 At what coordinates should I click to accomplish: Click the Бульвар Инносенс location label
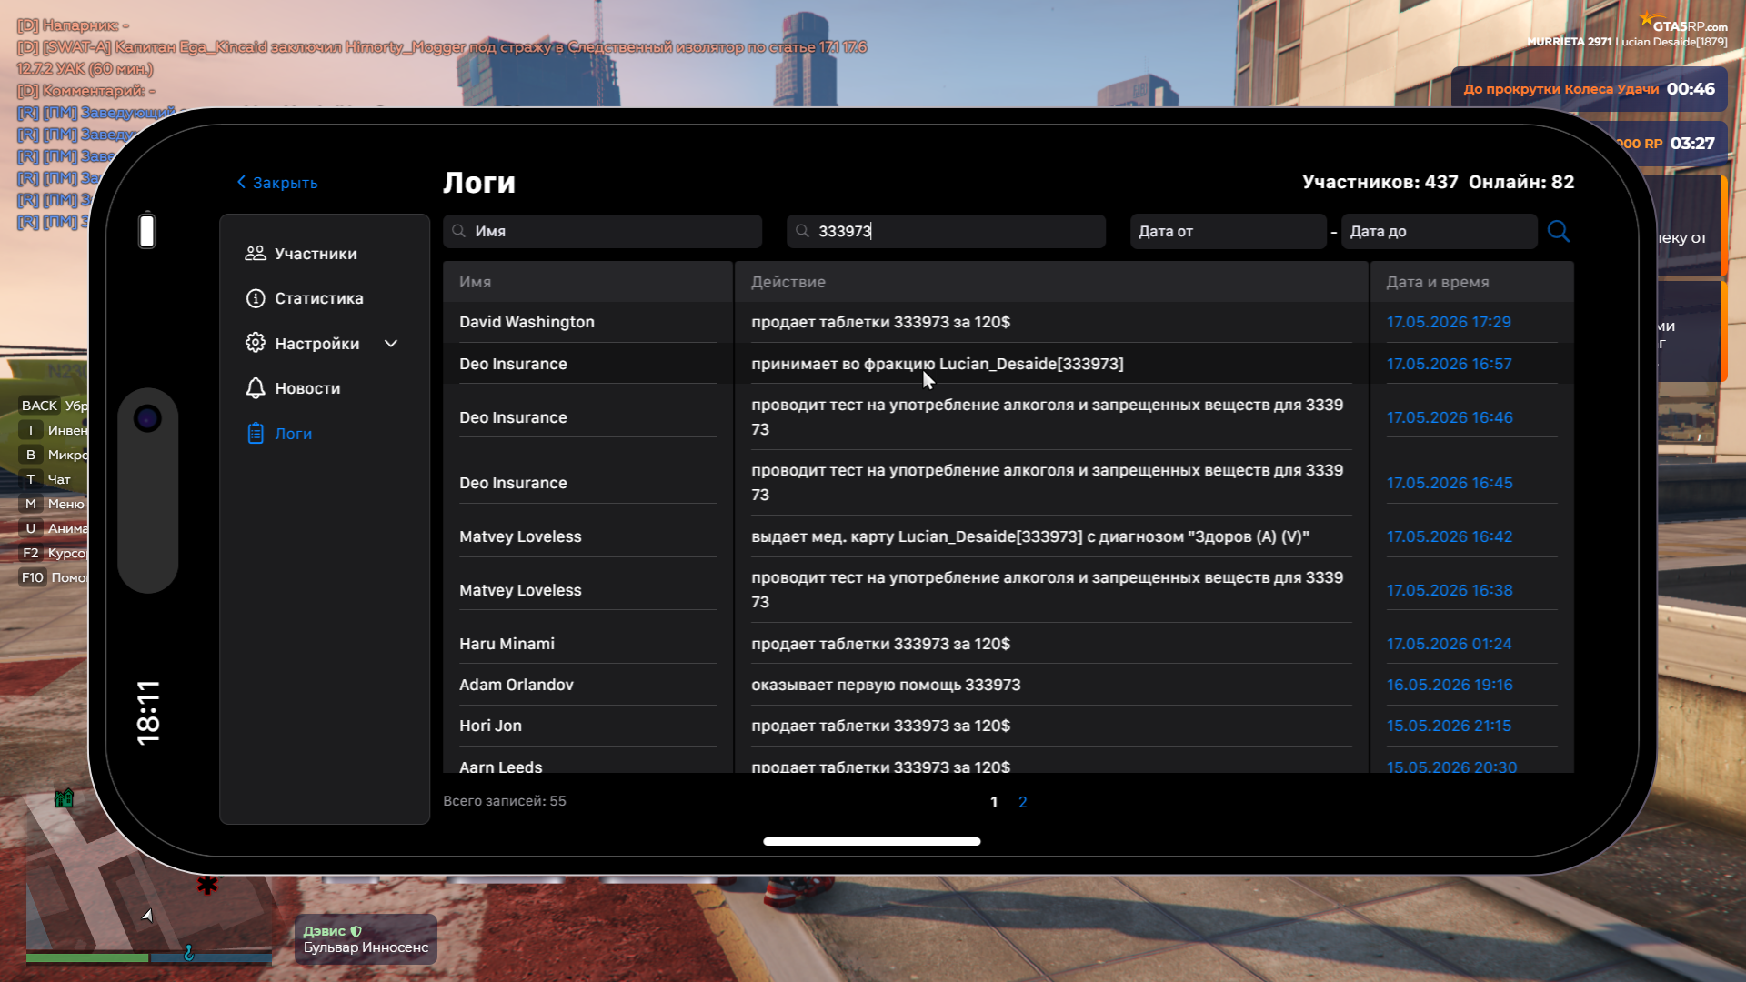click(x=366, y=947)
